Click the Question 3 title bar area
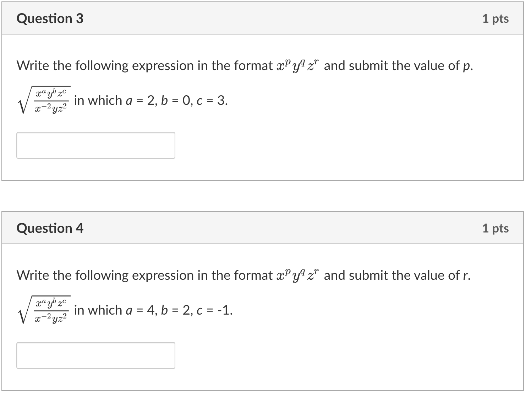This screenshot has width=531, height=396. (x=248, y=18)
